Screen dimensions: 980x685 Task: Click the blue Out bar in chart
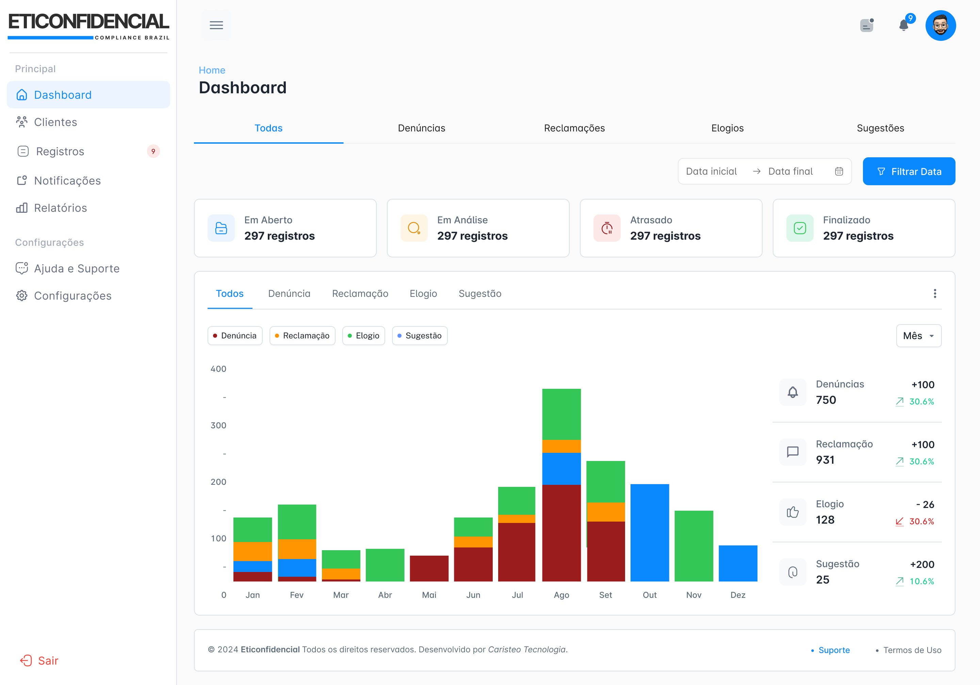650,532
